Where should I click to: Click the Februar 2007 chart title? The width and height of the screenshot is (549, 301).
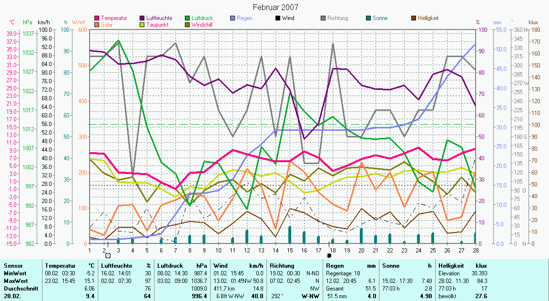tap(274, 7)
